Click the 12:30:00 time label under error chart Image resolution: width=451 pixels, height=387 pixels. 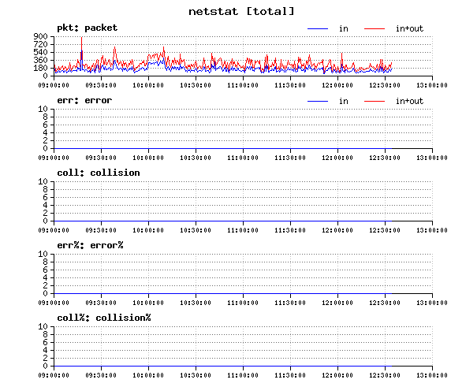[385, 158]
